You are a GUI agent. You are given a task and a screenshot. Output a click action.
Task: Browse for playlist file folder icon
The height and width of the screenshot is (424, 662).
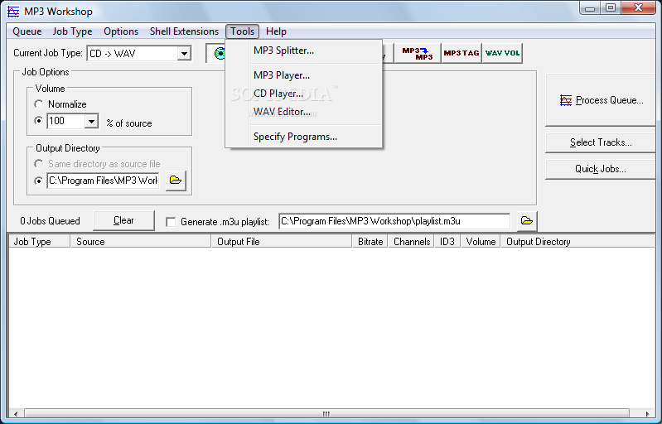[x=527, y=220]
